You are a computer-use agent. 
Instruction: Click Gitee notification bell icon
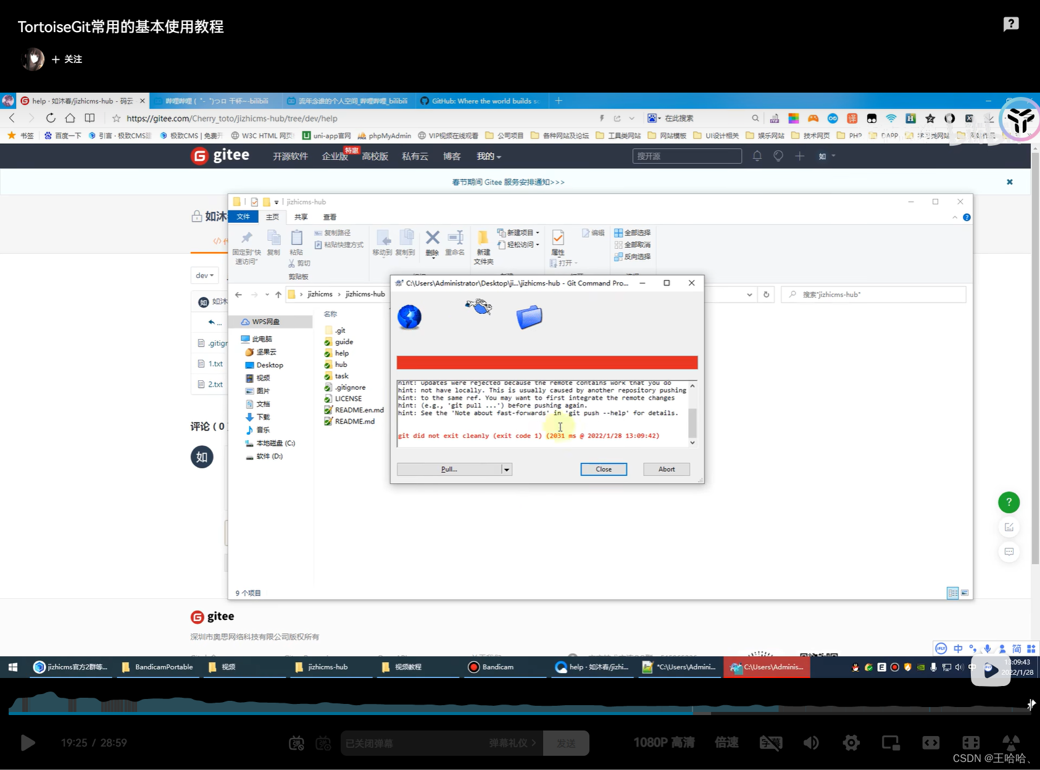[x=757, y=156]
